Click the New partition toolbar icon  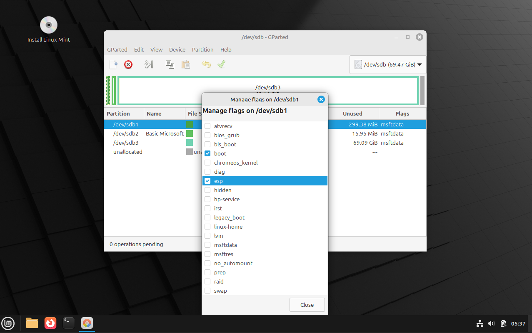113,64
